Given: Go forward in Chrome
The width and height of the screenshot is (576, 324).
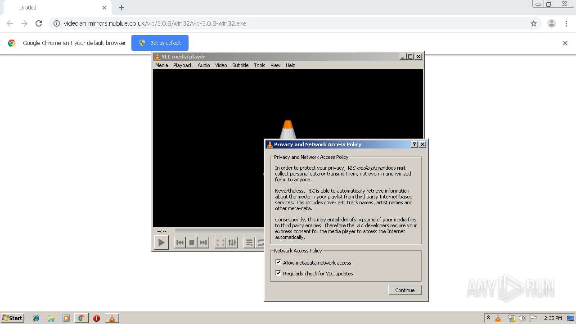Looking at the screenshot, I should (x=24, y=23).
